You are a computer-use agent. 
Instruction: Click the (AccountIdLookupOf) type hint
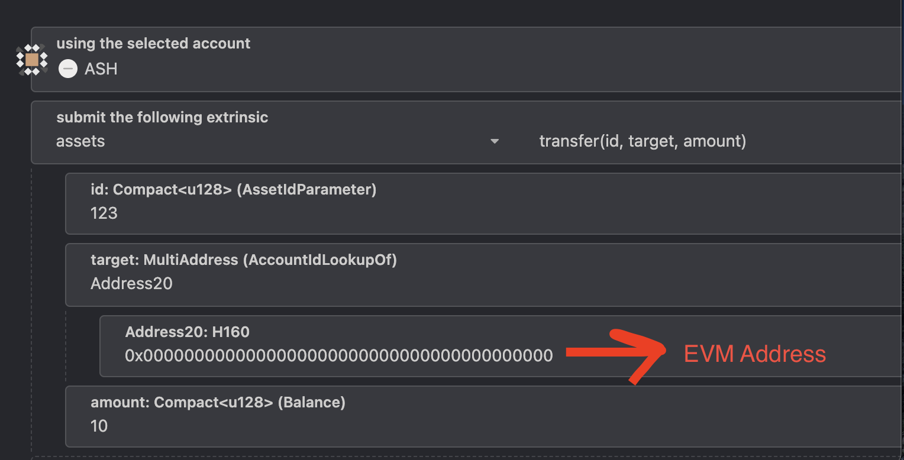319,260
